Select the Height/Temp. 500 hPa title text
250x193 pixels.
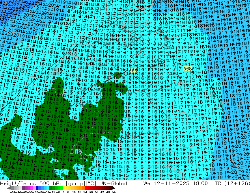(32, 183)
